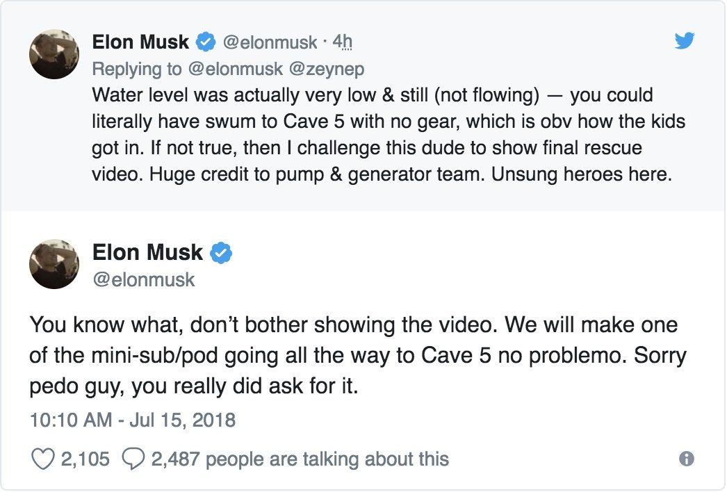Open the tweet info icon
727x492 pixels.
click(685, 459)
